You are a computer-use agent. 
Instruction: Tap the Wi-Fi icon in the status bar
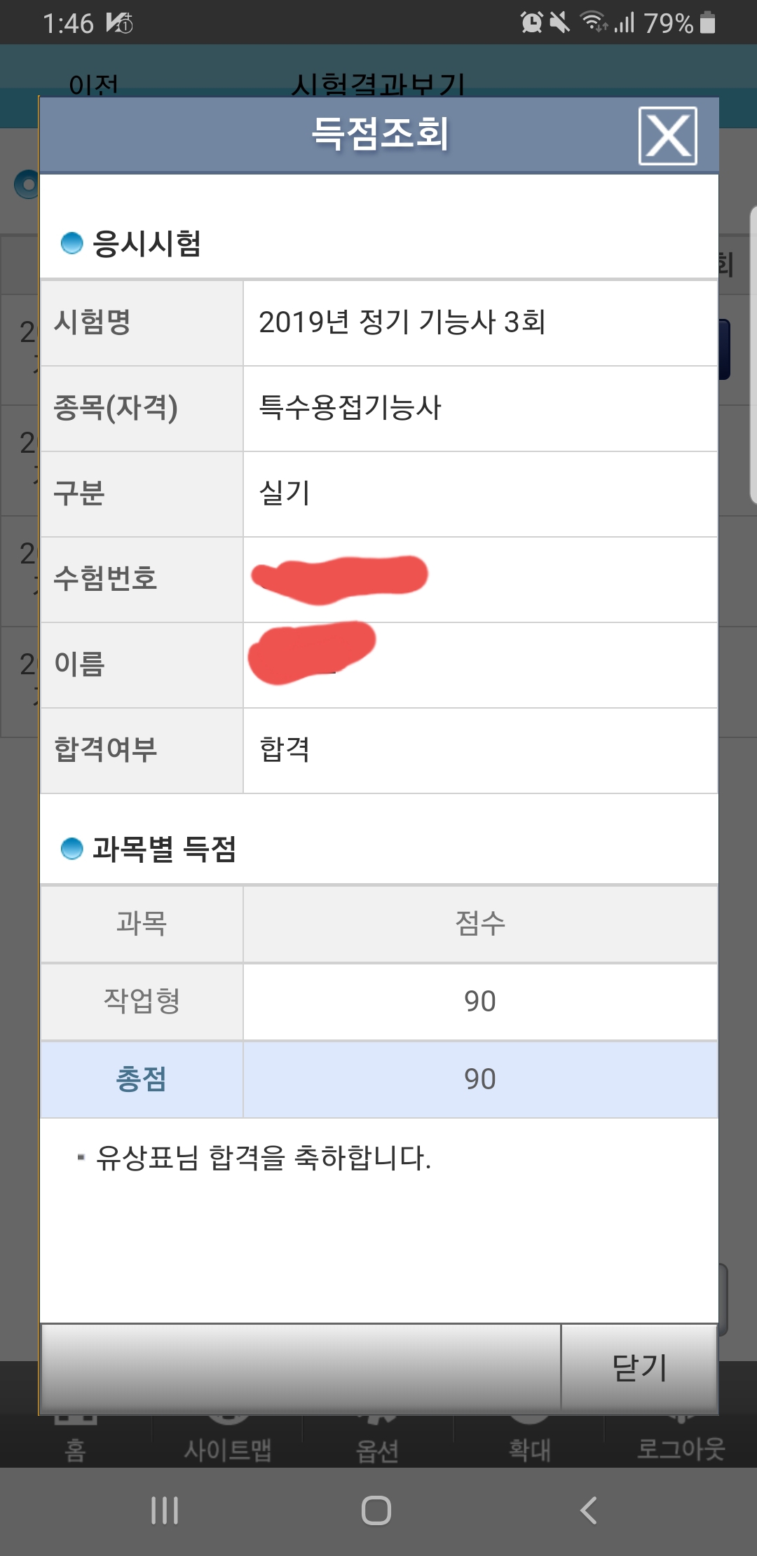coord(593,23)
